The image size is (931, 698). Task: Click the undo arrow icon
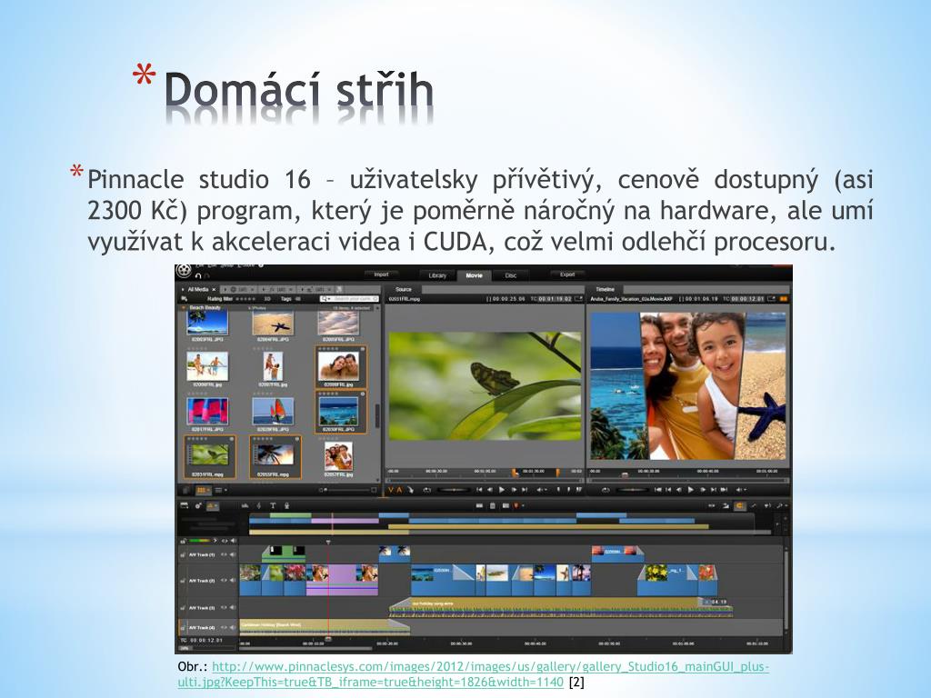pos(198,276)
